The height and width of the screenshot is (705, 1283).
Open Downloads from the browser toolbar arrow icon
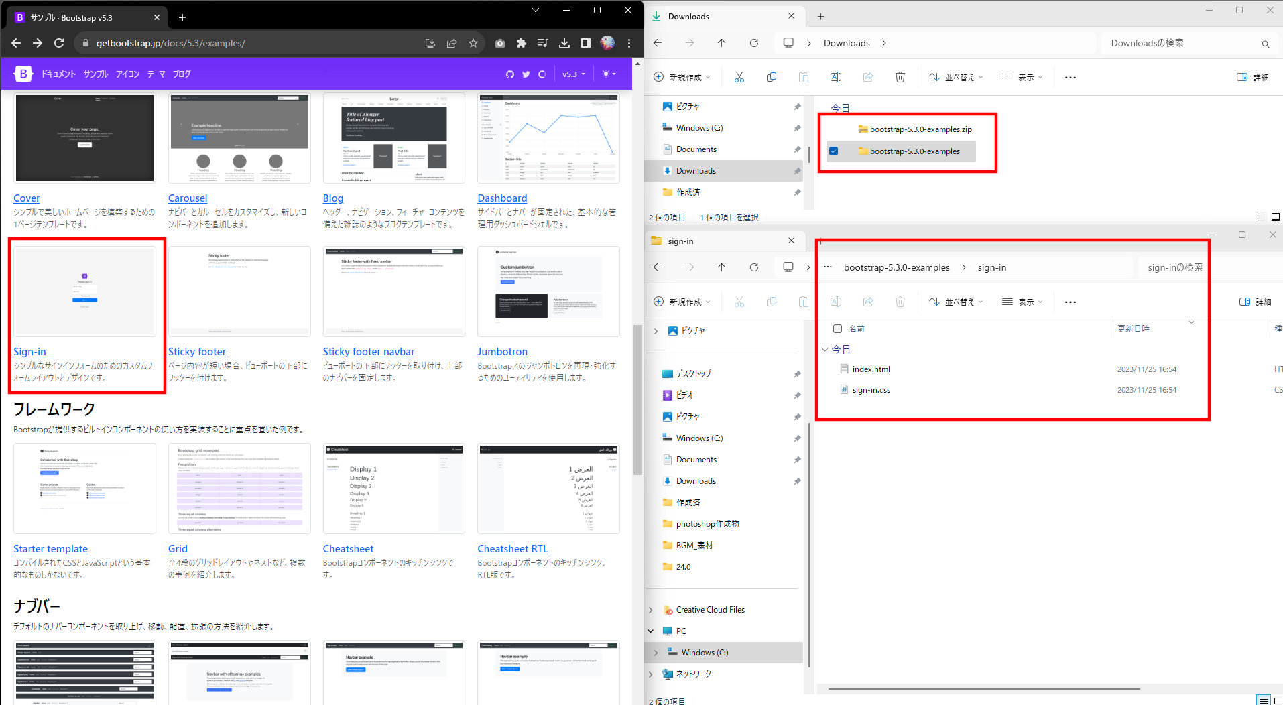564,42
